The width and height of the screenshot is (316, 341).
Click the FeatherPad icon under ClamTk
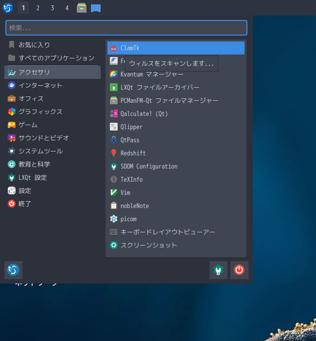pos(114,61)
